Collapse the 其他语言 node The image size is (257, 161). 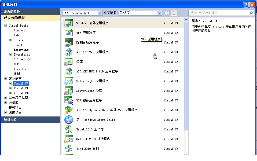[5, 78]
